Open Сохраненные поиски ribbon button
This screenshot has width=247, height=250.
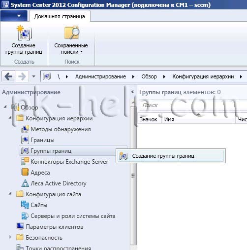tap(71, 40)
